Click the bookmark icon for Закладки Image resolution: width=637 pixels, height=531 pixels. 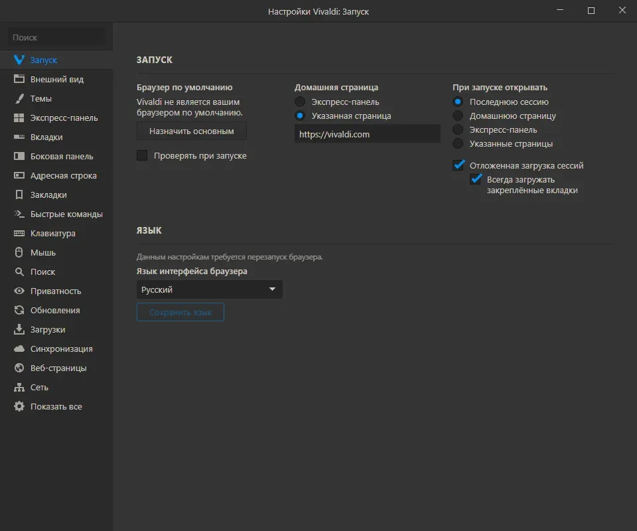[x=19, y=194]
